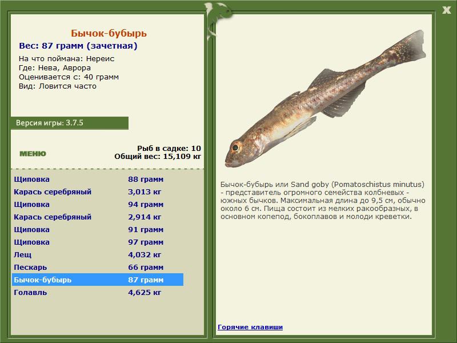Image resolution: width=457 pixels, height=343 pixels.
Task: Click the Рыб в садке count
Action: pos(169,148)
